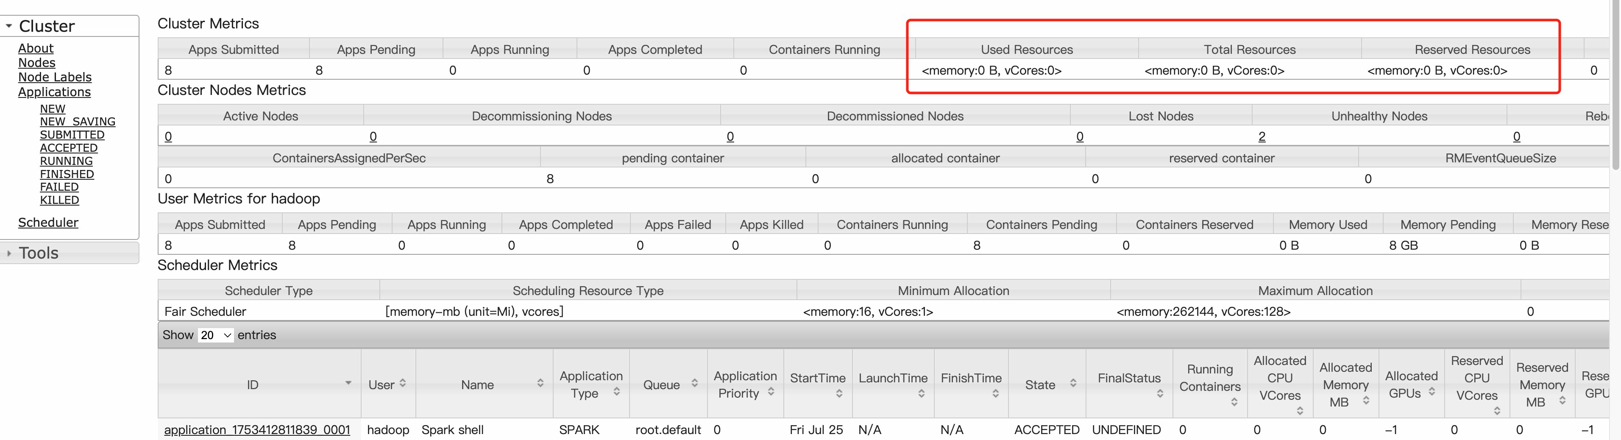Click the Scheduling Resource Type value

[474, 312]
